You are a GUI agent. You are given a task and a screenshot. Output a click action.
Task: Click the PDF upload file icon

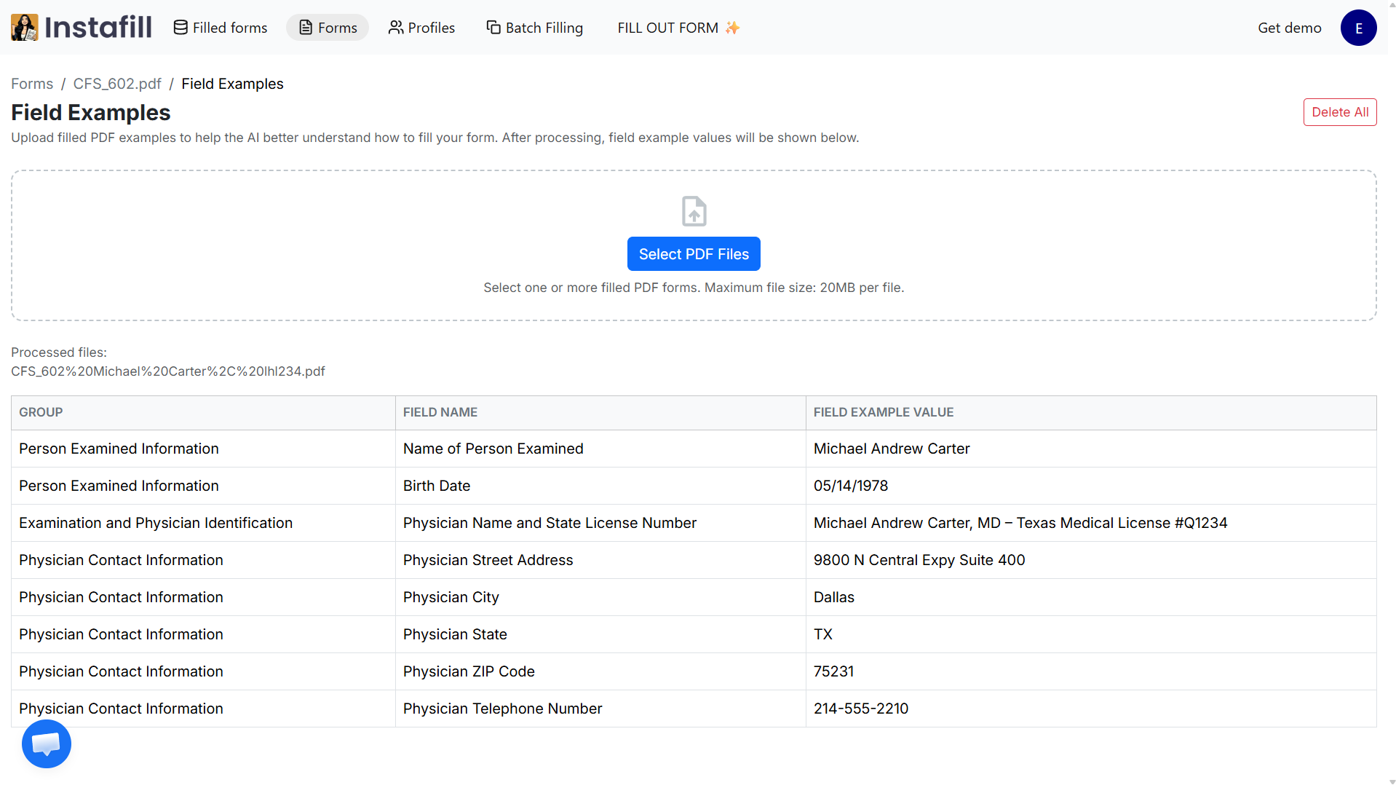[694, 211]
